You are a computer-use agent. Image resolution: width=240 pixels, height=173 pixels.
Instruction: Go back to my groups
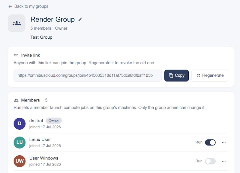click(x=28, y=6)
